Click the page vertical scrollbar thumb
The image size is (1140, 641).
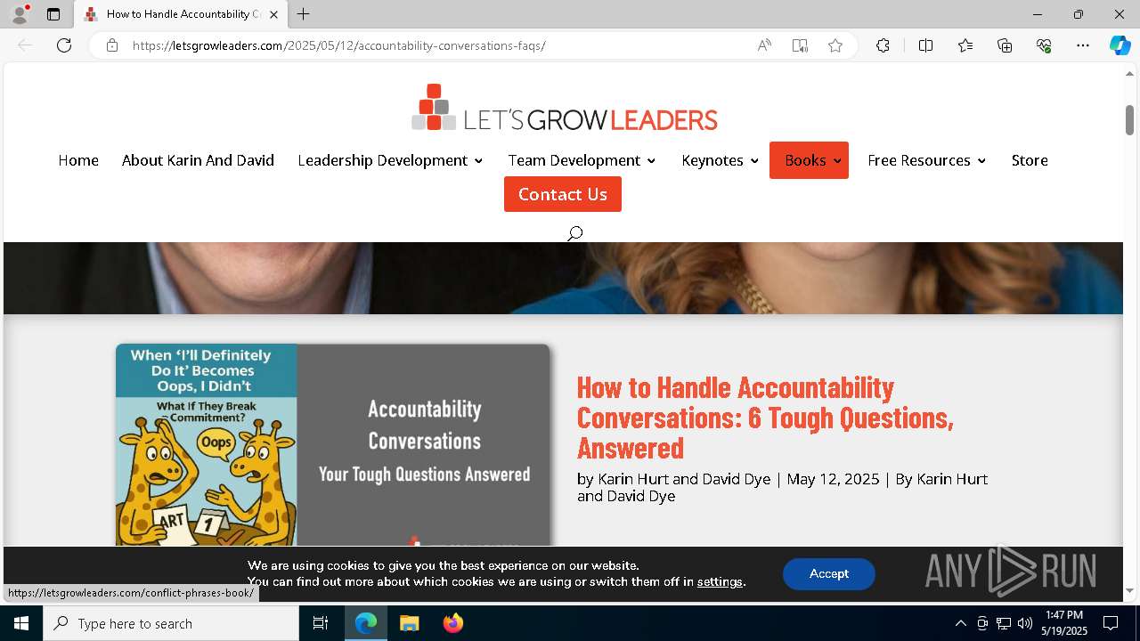1129,120
